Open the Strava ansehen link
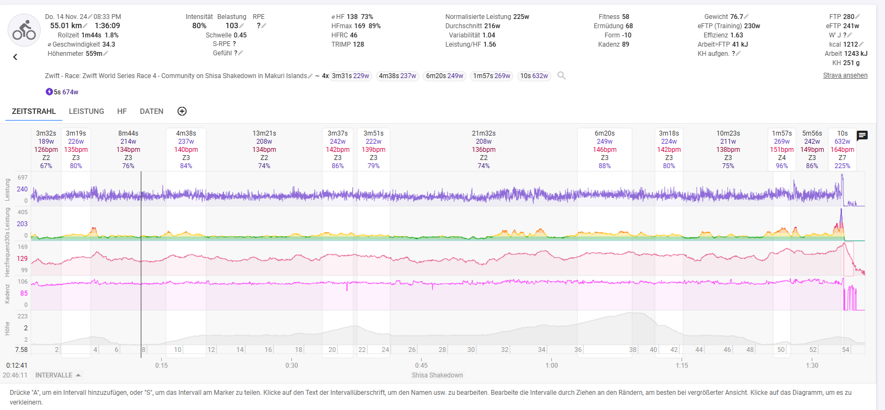 pyautogui.click(x=845, y=75)
